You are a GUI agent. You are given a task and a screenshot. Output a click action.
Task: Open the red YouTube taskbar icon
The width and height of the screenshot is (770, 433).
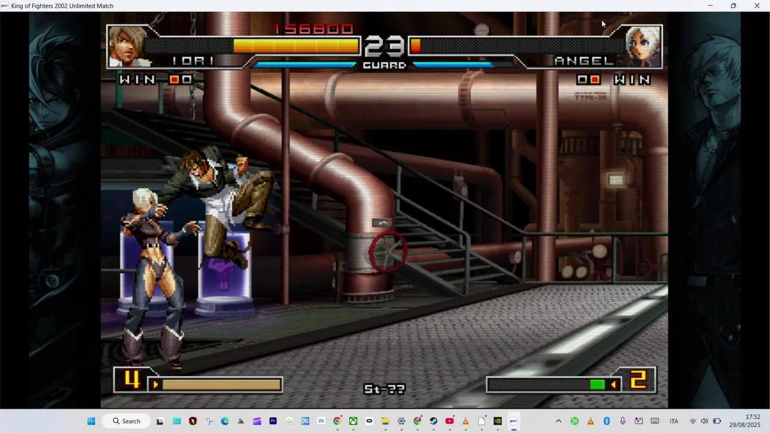tap(449, 421)
